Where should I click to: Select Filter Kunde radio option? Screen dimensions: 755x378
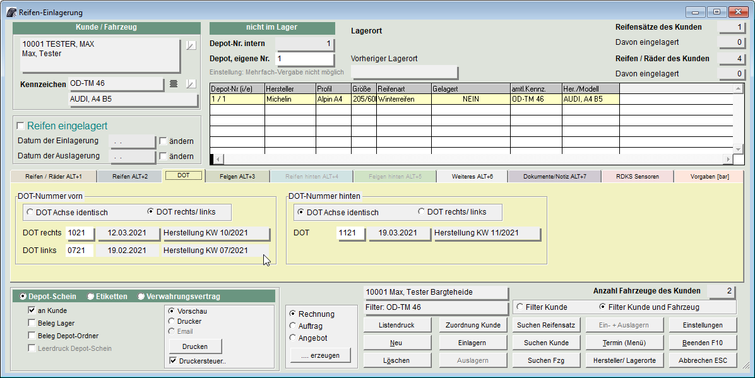520,307
